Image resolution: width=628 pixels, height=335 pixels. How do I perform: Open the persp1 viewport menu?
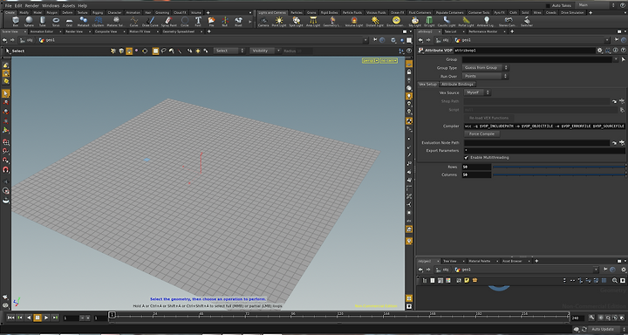[370, 60]
